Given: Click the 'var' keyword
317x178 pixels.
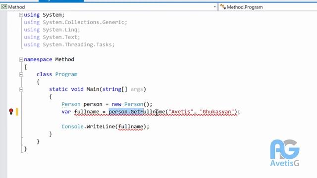Looking at the screenshot, I should pyautogui.click(x=66, y=112).
